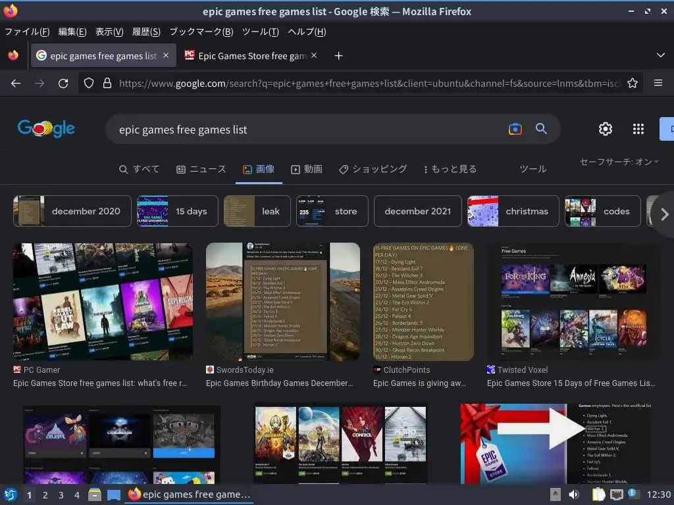The image size is (674, 505).
Task: Run the search with the magnifier icon
Action: point(541,128)
